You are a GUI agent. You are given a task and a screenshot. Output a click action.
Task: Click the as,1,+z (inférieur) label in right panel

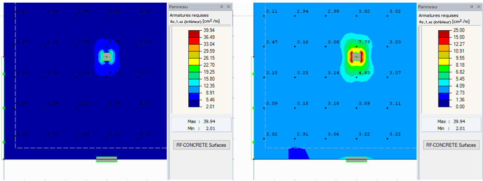pos(444,21)
